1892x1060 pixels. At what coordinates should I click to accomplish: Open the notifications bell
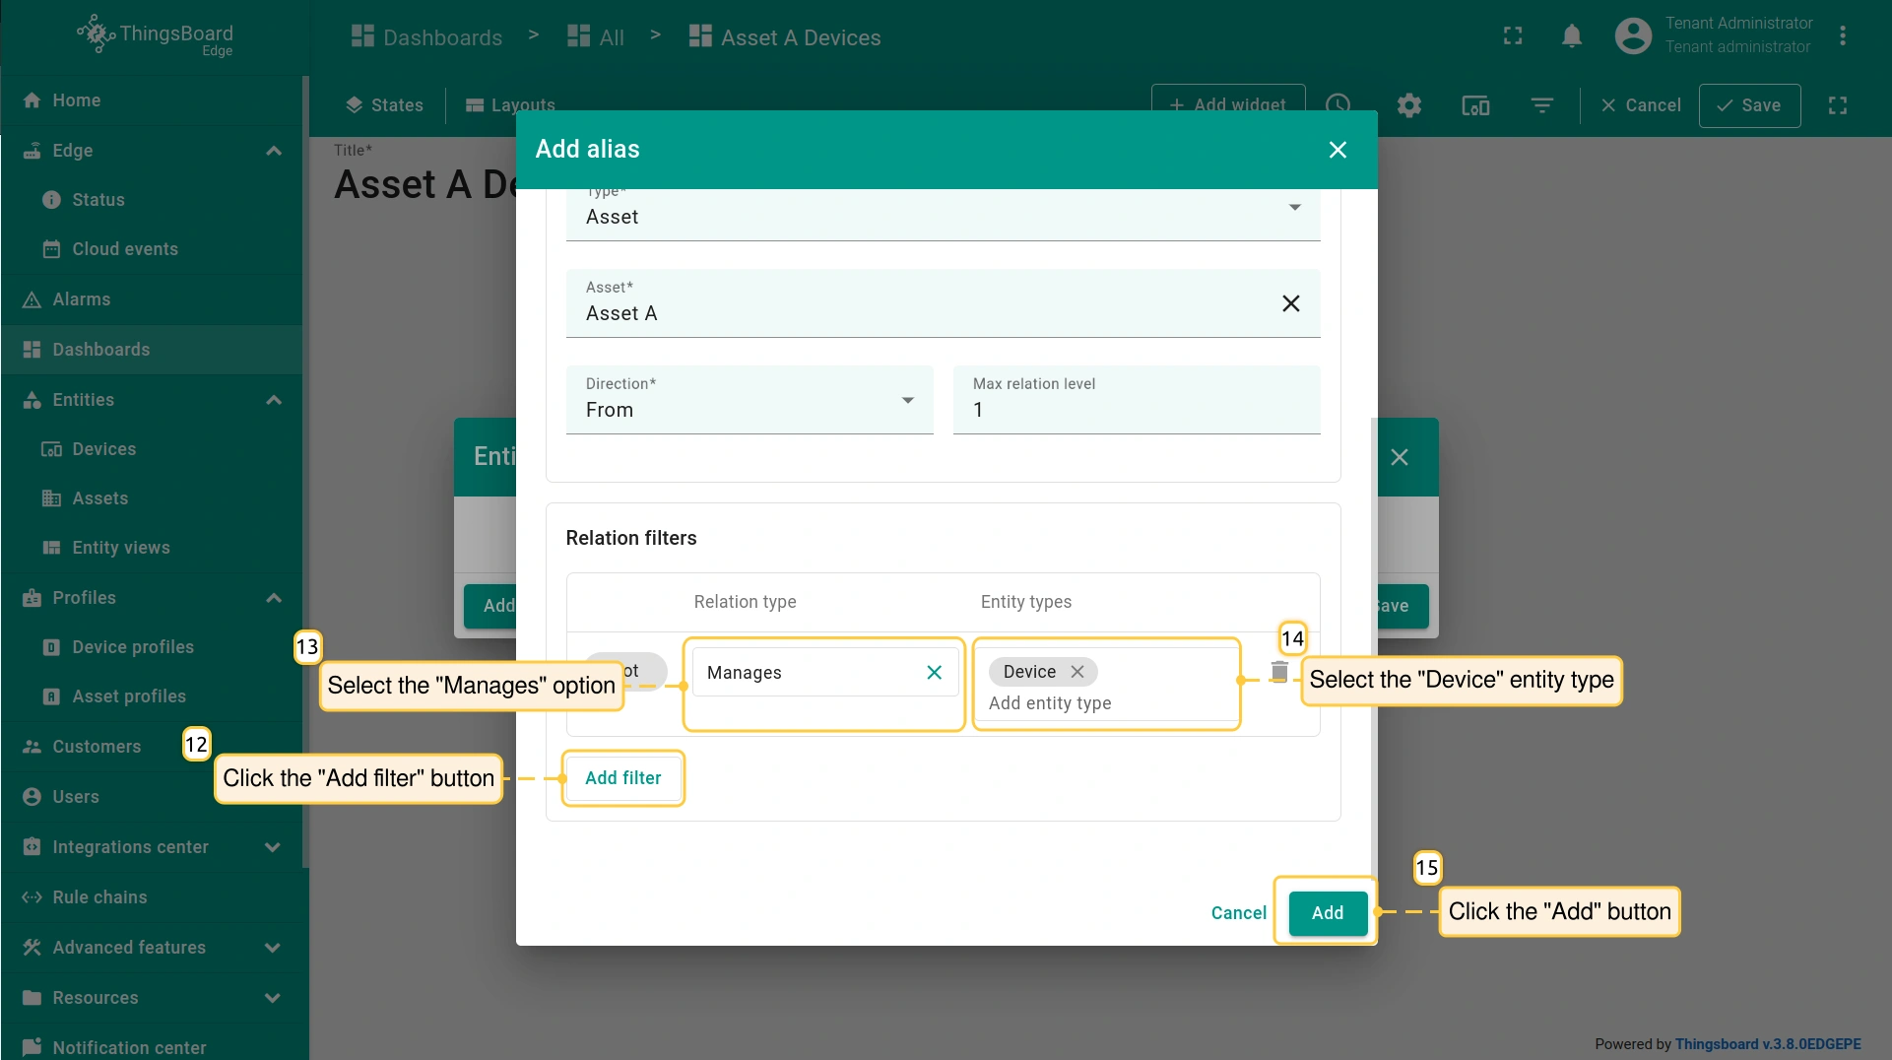(1571, 36)
